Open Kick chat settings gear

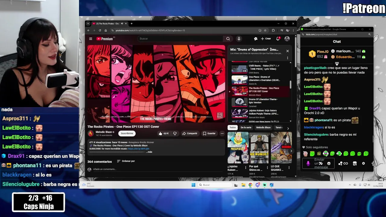pos(363,163)
